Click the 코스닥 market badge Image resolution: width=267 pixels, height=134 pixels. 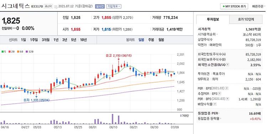point(48,6)
